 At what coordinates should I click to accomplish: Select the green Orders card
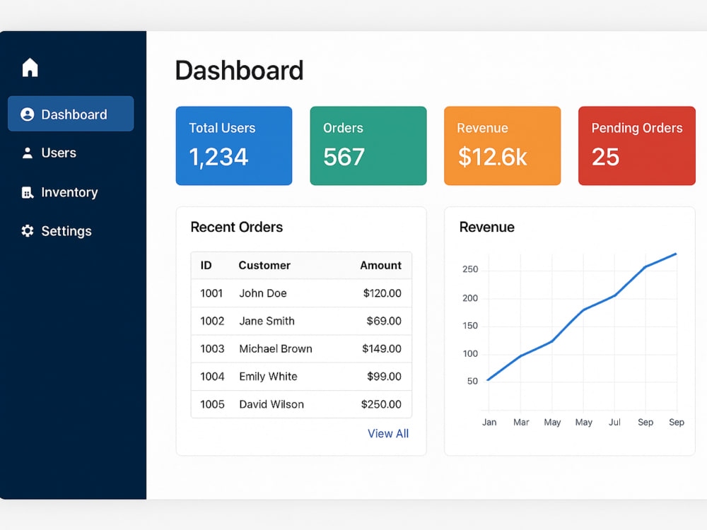coord(368,146)
